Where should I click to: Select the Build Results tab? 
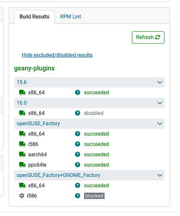(x=35, y=17)
